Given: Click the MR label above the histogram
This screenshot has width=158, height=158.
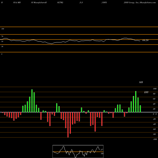Looking at the screenshot, I should pos(141,82).
